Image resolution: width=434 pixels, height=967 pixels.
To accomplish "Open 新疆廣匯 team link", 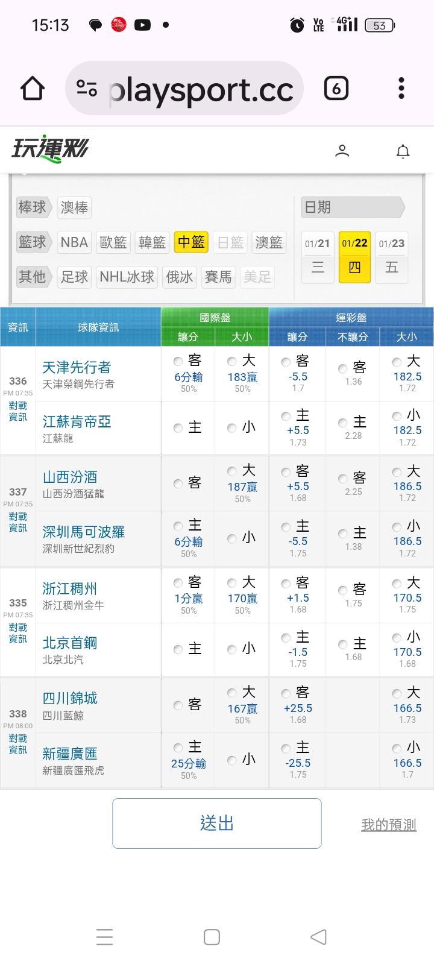I will (x=70, y=754).
